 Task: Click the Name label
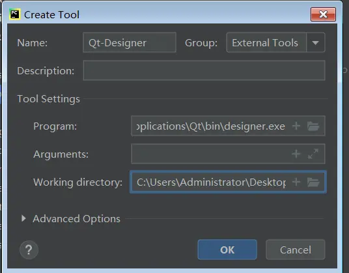tap(33, 42)
